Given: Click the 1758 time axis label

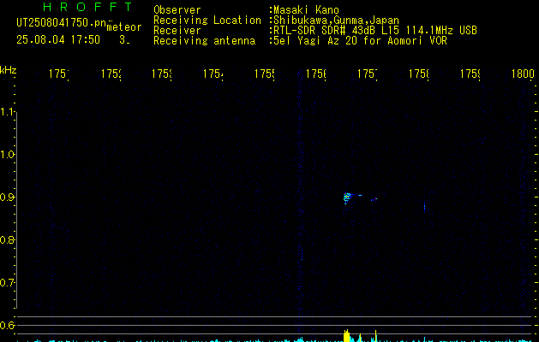Looking at the screenshot, I should click(419, 74).
